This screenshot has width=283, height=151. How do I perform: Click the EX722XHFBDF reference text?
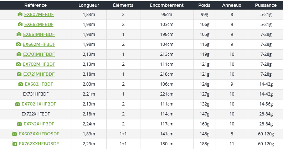click(36, 114)
